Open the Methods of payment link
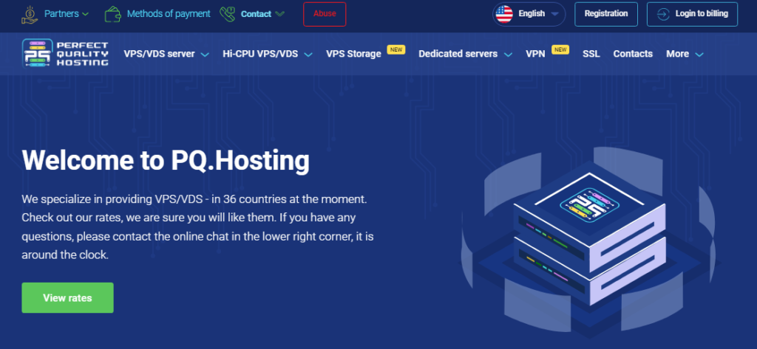 [169, 14]
